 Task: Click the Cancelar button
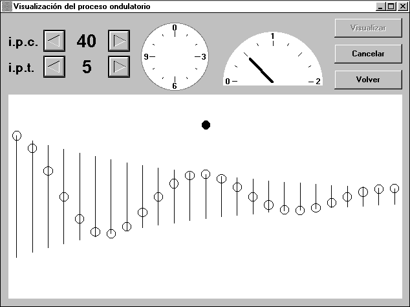point(368,54)
